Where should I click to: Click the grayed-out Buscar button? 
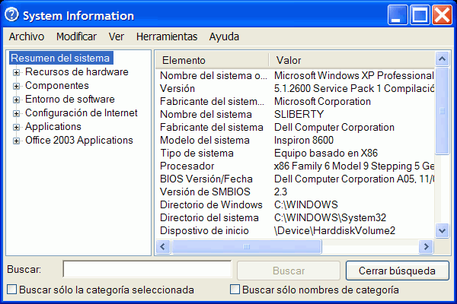click(x=289, y=271)
